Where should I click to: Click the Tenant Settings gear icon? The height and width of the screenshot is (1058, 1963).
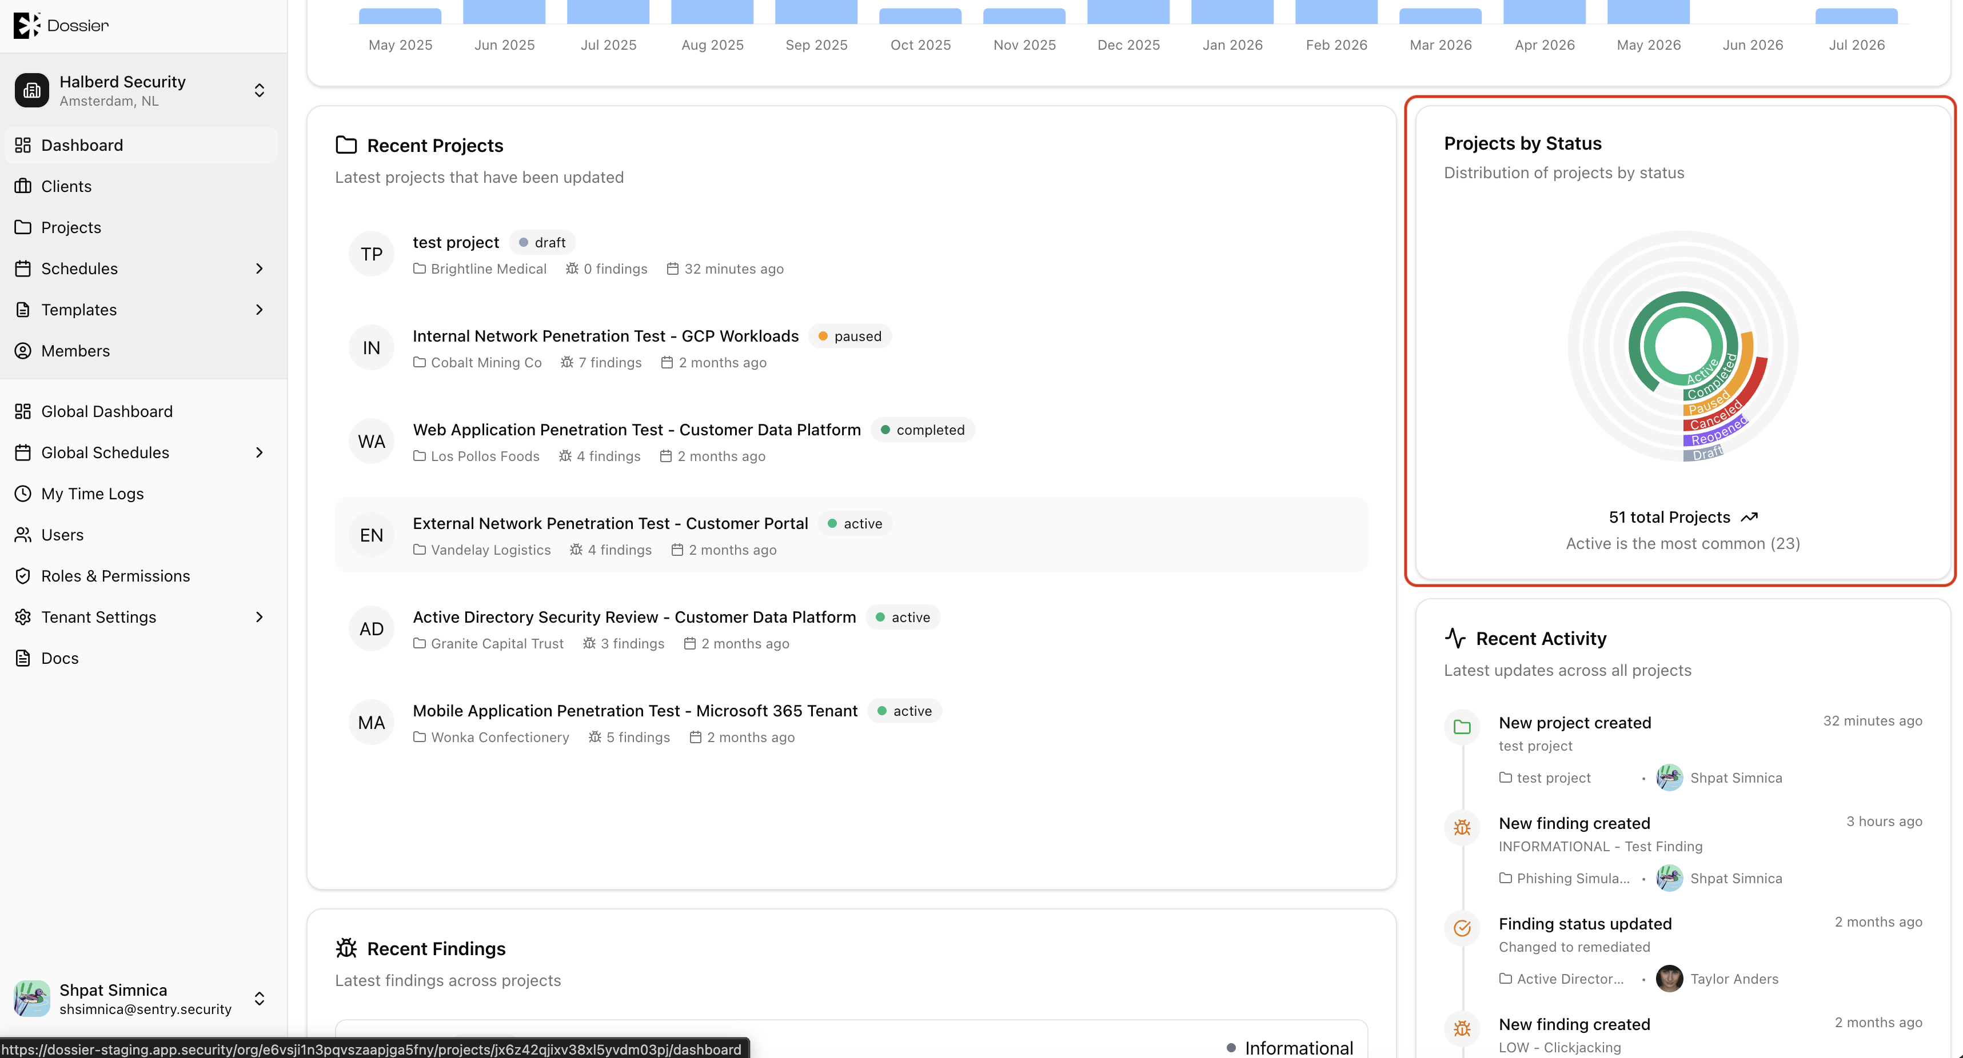(x=23, y=617)
